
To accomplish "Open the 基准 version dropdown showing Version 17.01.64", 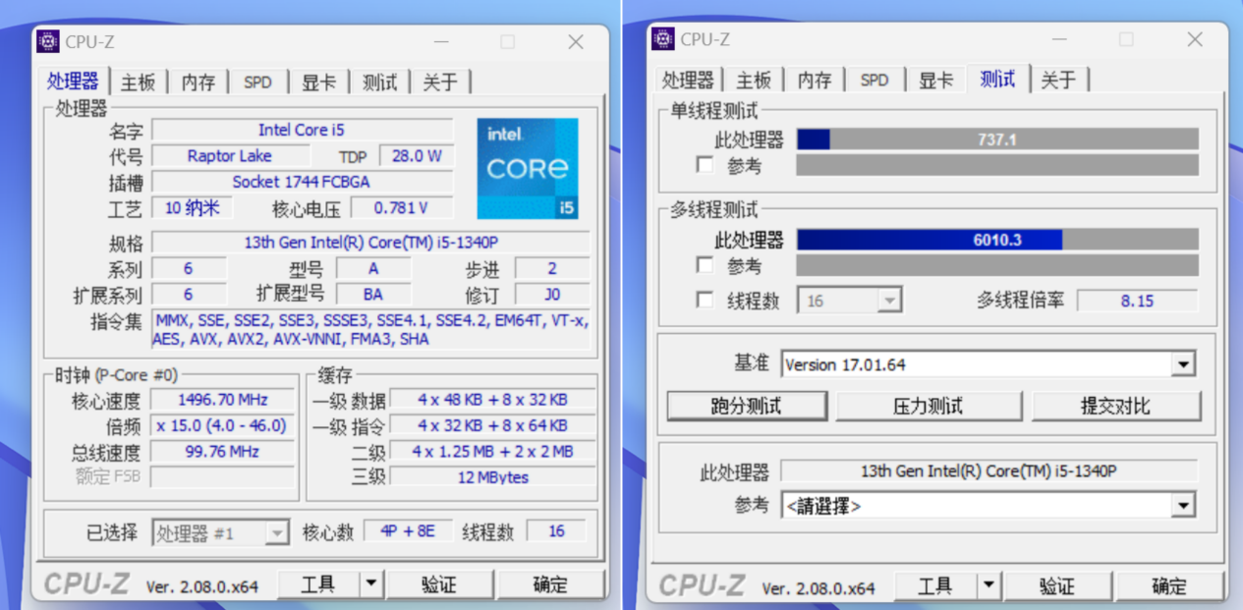I will coord(1184,363).
